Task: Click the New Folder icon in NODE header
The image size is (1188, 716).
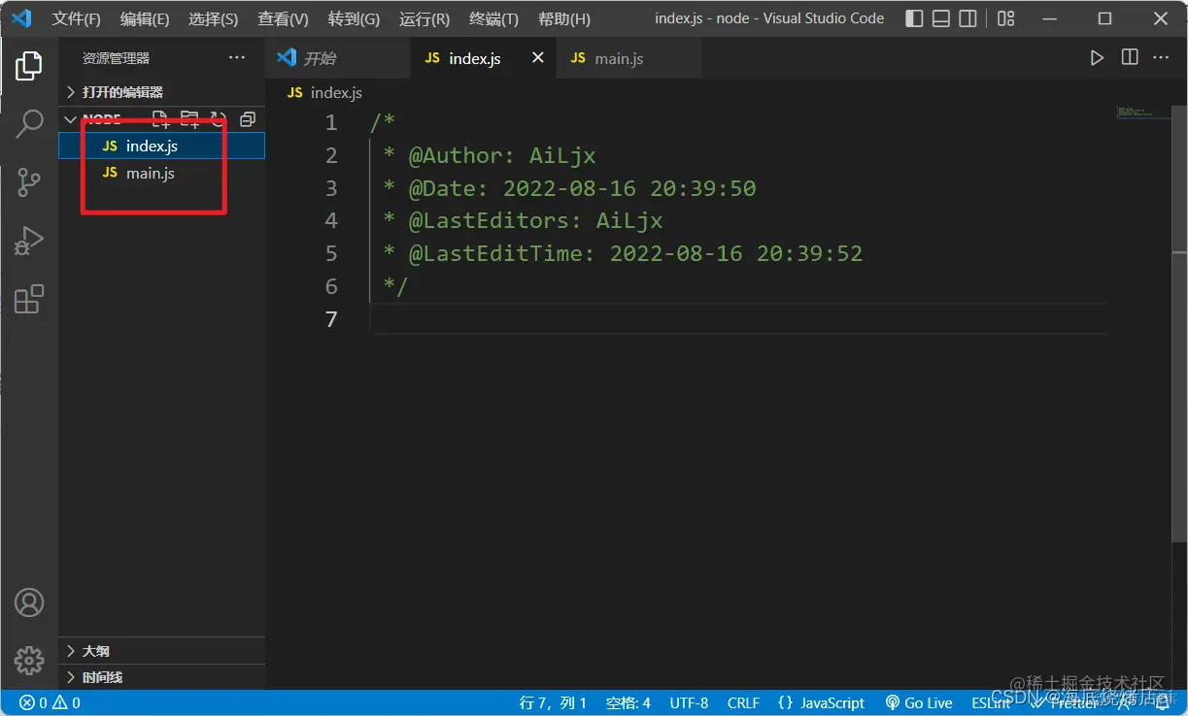Action: click(190, 119)
